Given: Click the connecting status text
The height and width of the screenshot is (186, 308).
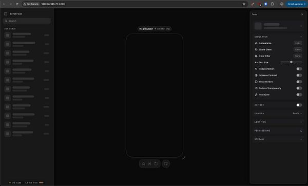Looking at the screenshot, I should [163, 29].
